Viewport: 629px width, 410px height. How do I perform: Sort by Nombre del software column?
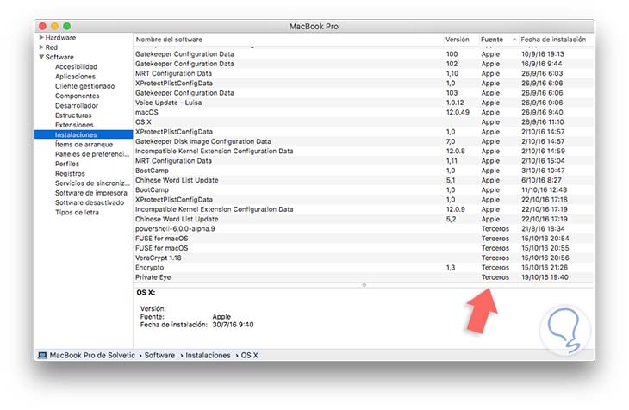pos(169,40)
